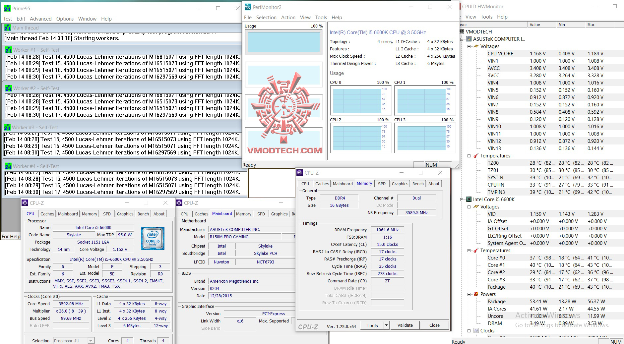The height and width of the screenshot is (344, 624).
Task: Click the Voltages icon under ASUSTeK COMPUTER
Action: coord(476,46)
